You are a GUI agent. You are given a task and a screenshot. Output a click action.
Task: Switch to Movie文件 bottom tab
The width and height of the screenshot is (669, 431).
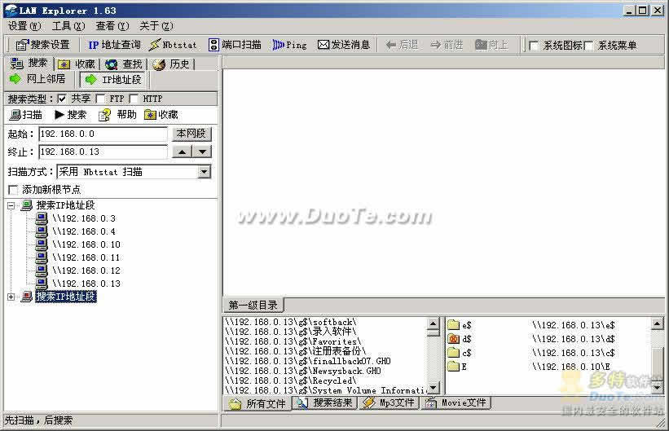[456, 402]
